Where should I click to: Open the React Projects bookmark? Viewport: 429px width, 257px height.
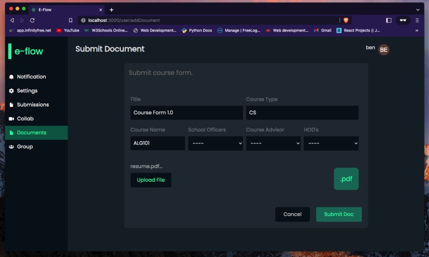[358, 30]
